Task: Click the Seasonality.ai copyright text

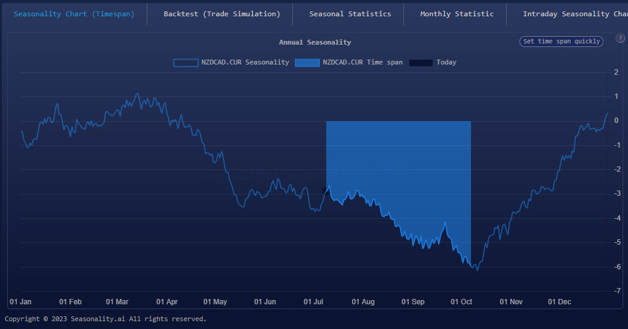Action: [106, 319]
